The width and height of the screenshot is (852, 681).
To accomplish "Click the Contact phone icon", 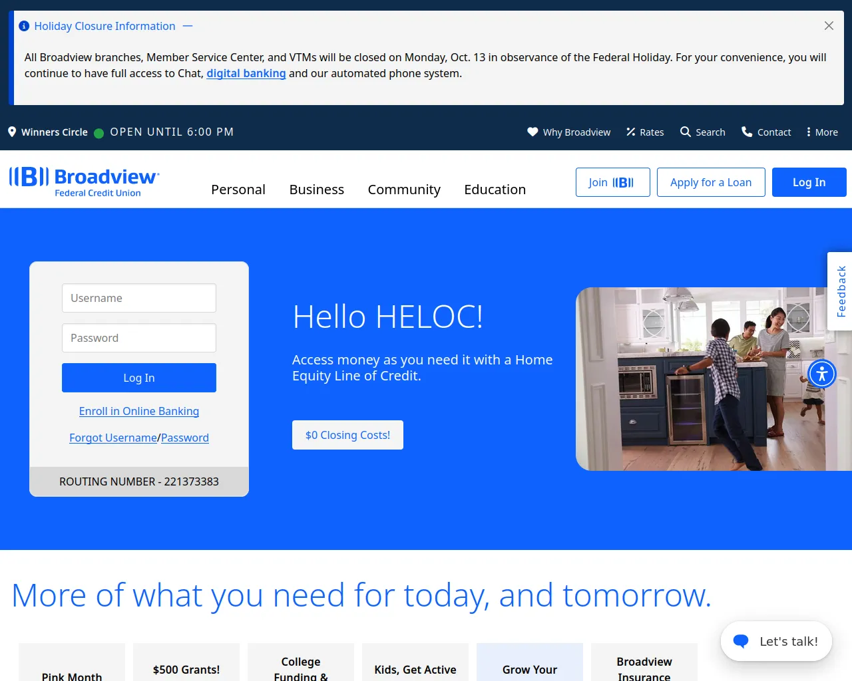I will click(747, 132).
